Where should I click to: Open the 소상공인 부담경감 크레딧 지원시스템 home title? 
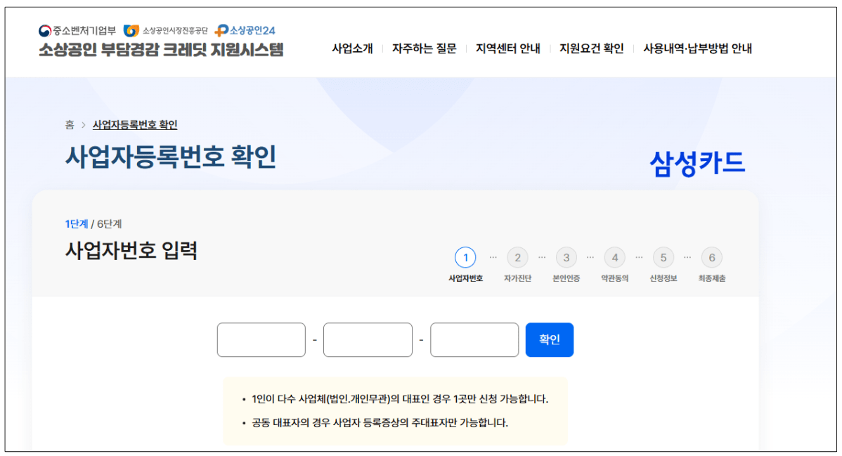[x=161, y=49]
